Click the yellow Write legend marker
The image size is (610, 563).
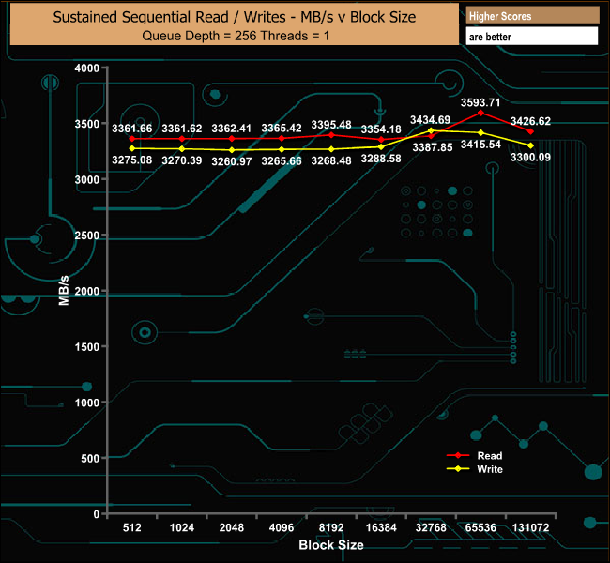click(458, 468)
